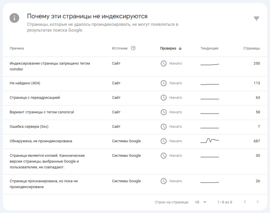Click the page count 250
Image resolution: width=270 pixels, height=213 pixels.
coord(257,63)
